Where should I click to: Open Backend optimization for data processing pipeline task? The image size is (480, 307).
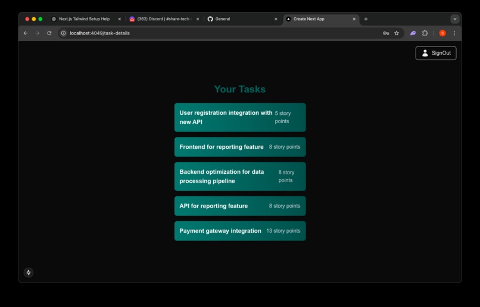pyautogui.click(x=240, y=177)
